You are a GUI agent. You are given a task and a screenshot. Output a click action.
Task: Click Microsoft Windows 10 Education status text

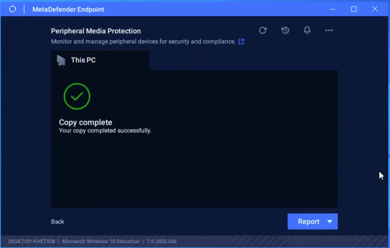click(x=101, y=241)
